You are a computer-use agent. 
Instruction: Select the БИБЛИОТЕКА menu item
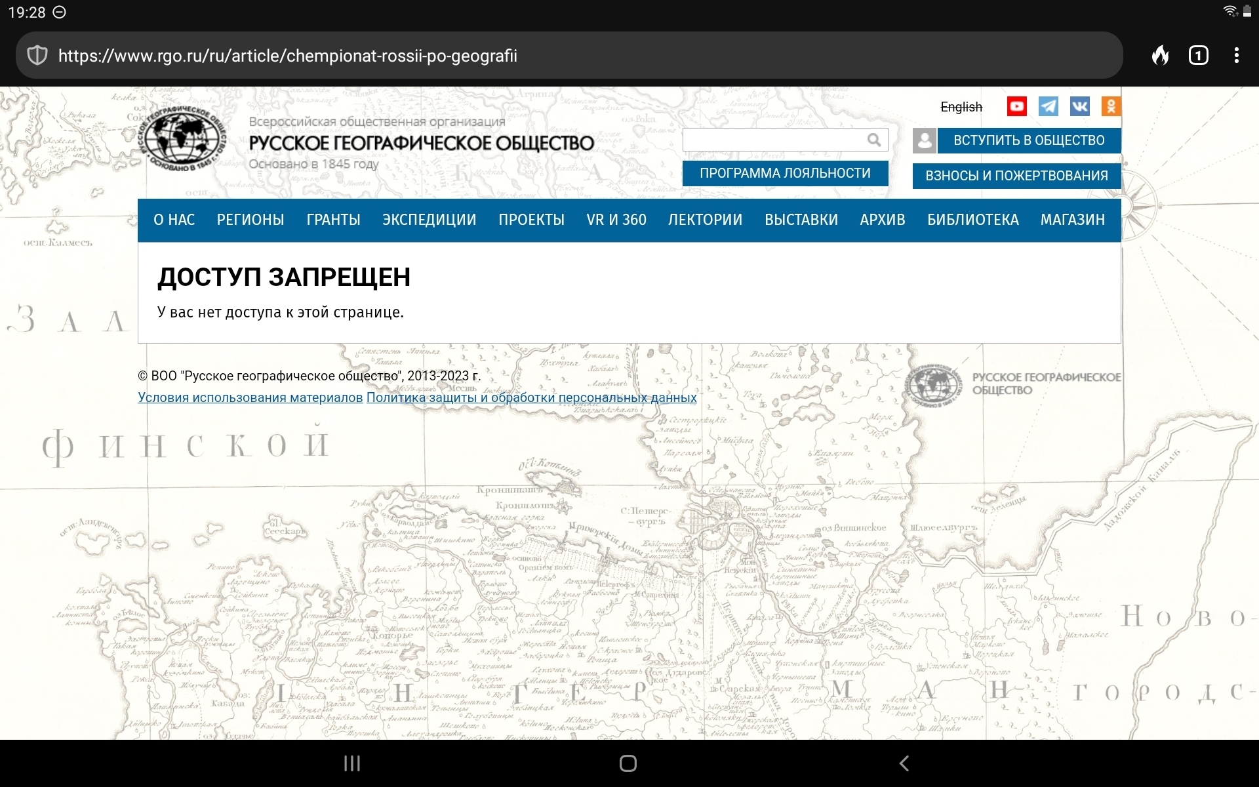[x=972, y=220]
